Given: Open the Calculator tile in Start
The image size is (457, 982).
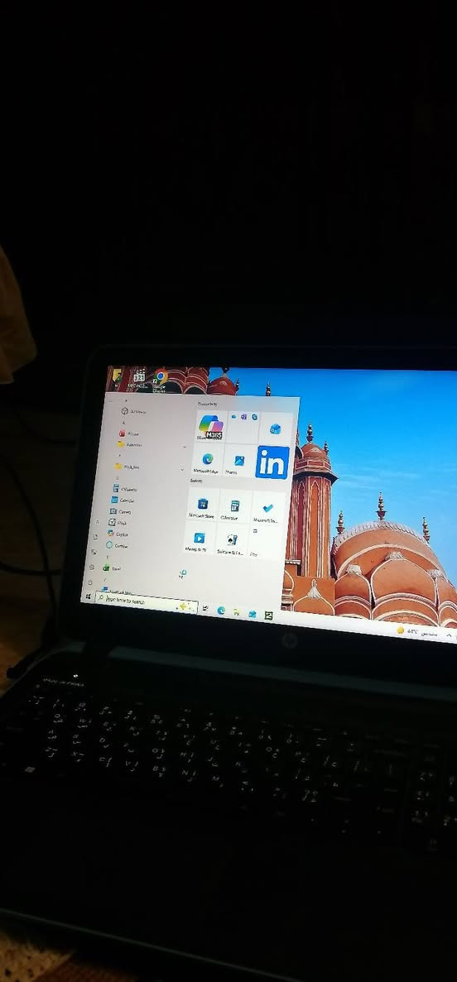Looking at the screenshot, I should [234, 506].
